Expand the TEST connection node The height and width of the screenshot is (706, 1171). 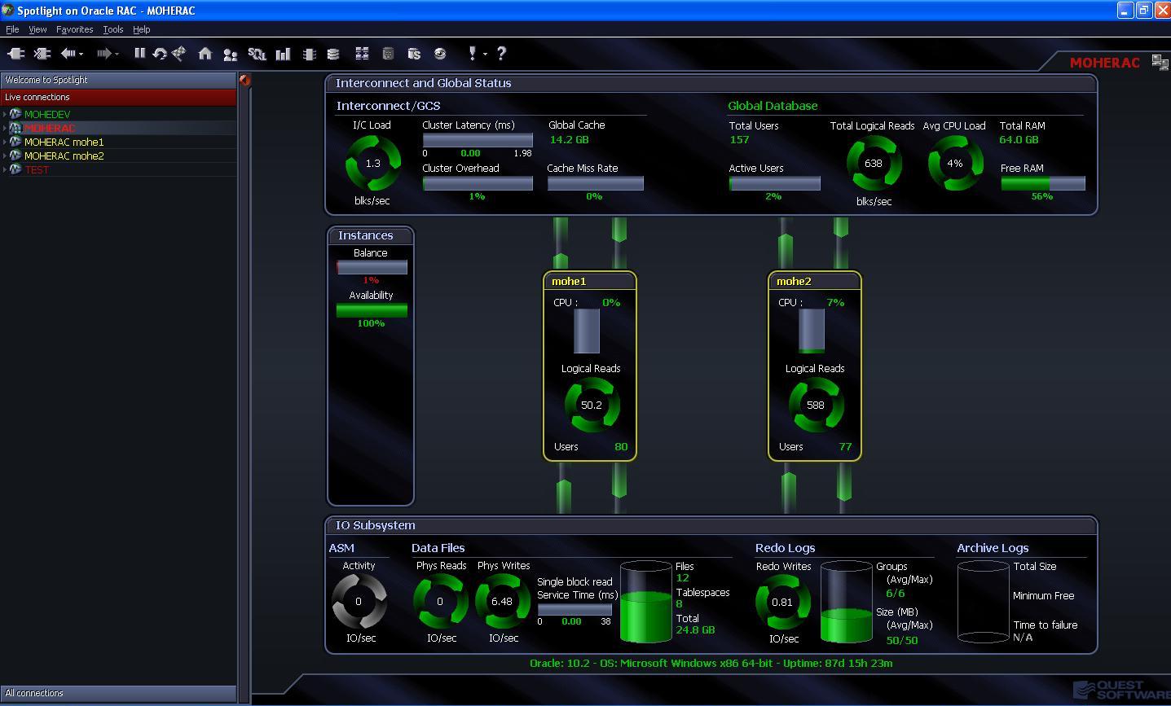[x=5, y=169]
